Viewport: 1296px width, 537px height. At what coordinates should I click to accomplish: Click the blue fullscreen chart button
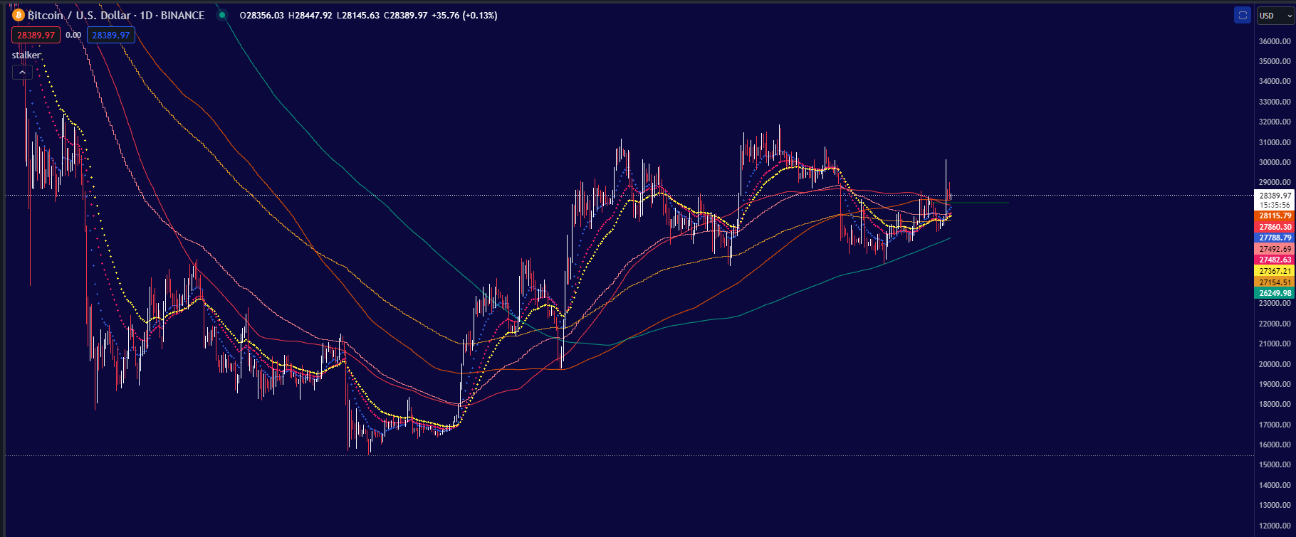[x=1243, y=15]
